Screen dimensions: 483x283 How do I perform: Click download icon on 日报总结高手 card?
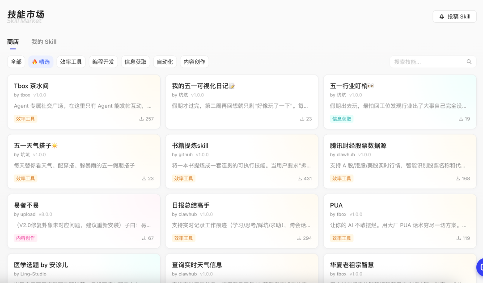pyautogui.click(x=299, y=238)
